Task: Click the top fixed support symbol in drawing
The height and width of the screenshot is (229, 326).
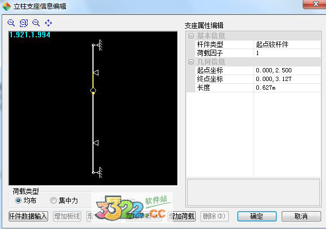Action: pos(98,45)
